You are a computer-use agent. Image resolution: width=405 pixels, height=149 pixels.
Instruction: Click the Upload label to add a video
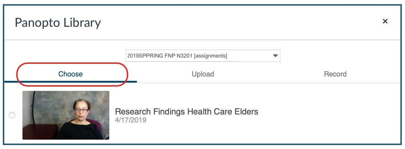pyautogui.click(x=203, y=74)
